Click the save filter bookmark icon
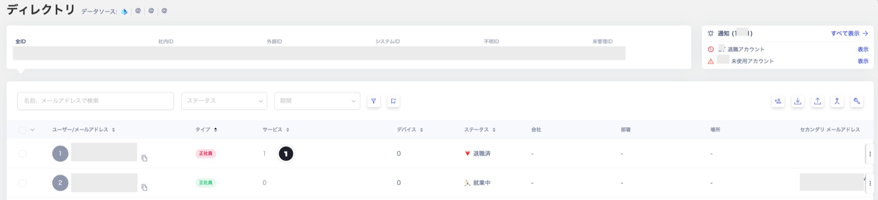 (x=393, y=101)
